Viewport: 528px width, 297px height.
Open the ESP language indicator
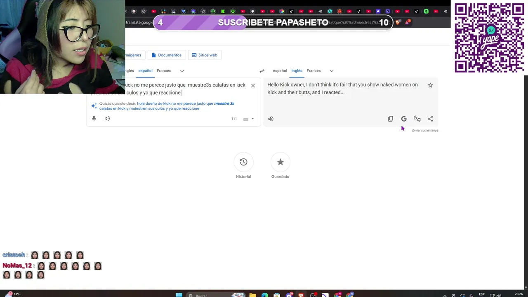click(x=482, y=295)
